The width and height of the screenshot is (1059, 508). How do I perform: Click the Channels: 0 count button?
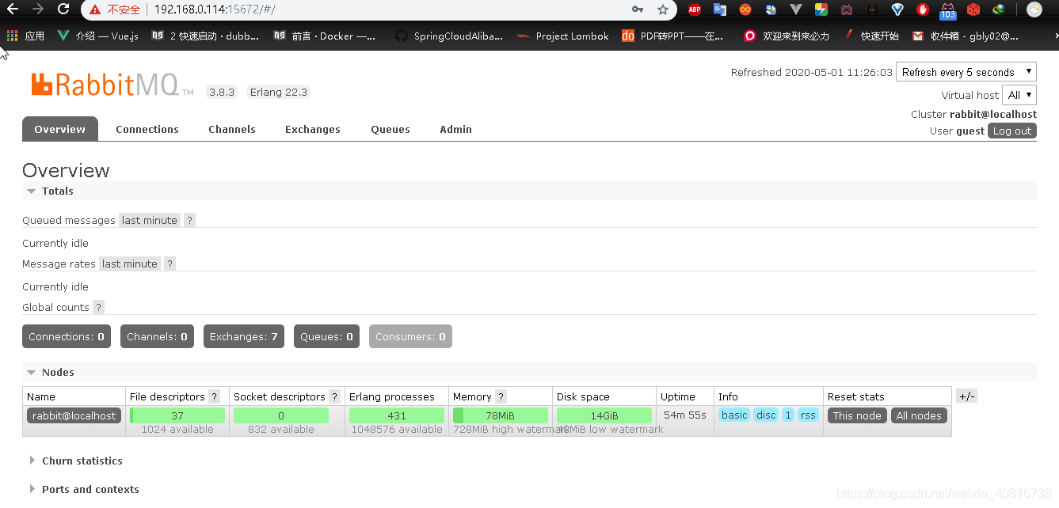pos(157,336)
